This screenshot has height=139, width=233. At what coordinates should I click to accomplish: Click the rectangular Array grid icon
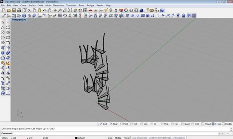pos(60,16)
